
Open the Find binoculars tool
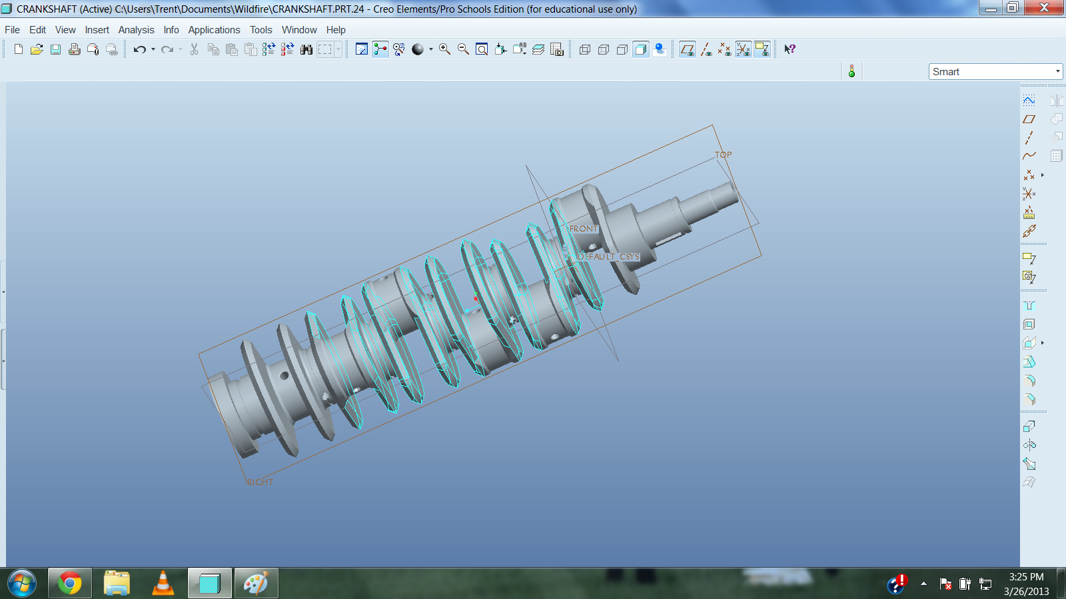click(306, 49)
